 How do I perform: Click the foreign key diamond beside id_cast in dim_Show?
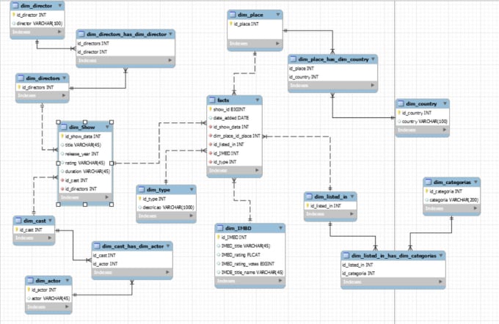pyautogui.click(x=62, y=180)
